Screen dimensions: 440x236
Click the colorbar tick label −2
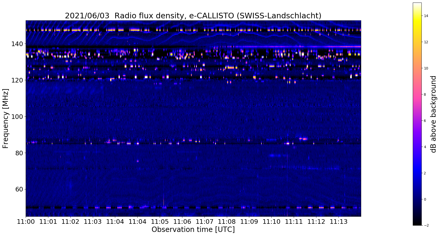coord(426,225)
